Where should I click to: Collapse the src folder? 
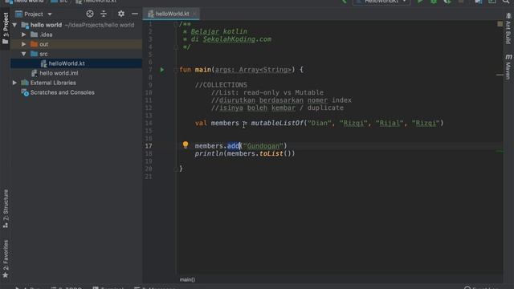[x=23, y=54]
